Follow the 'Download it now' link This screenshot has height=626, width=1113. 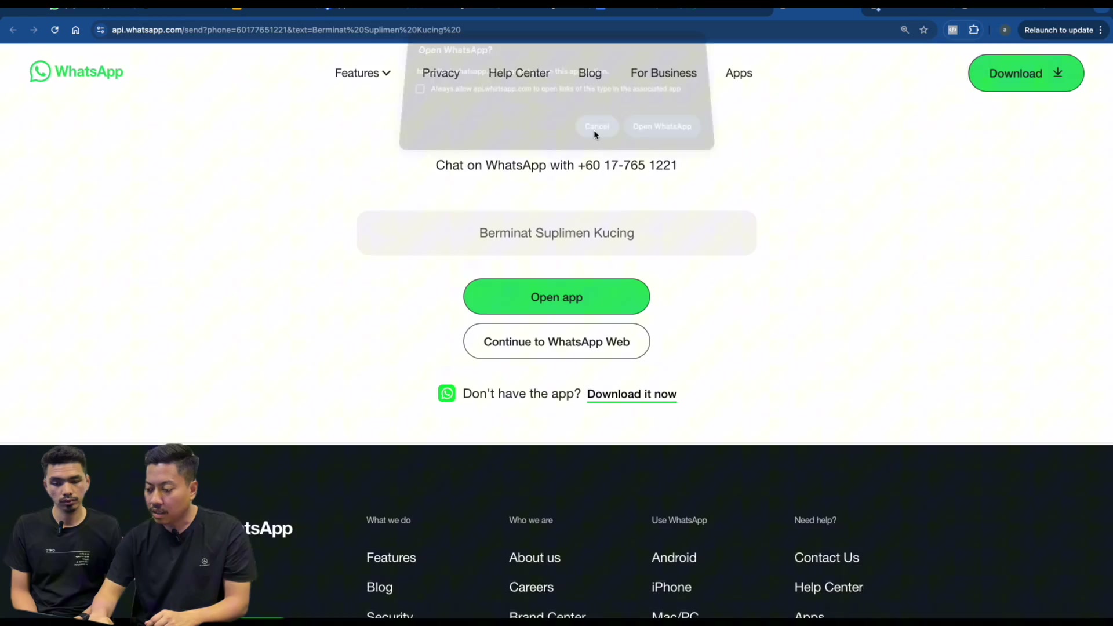click(x=632, y=394)
